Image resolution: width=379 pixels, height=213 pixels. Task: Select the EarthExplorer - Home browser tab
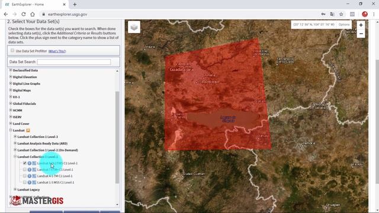tap(35, 4)
